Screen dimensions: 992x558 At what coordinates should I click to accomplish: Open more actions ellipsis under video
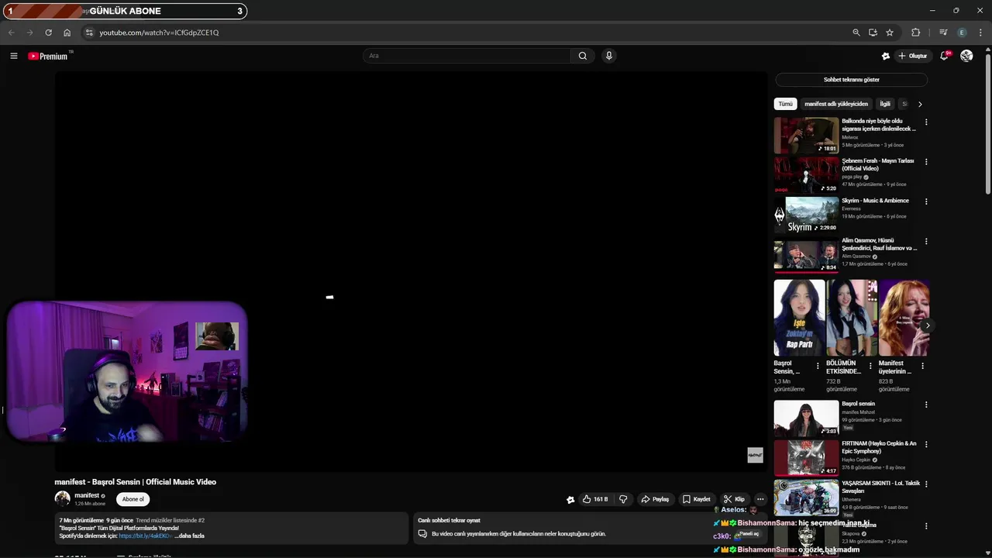pos(760,499)
